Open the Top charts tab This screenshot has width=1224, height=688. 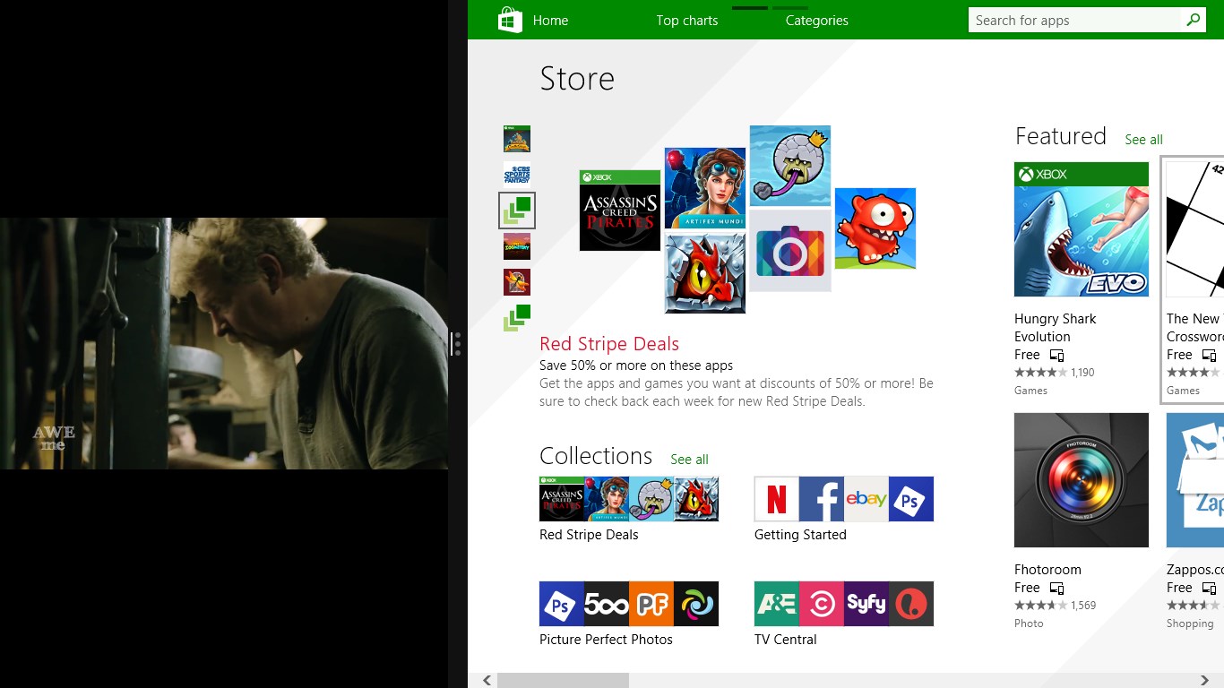click(x=687, y=20)
